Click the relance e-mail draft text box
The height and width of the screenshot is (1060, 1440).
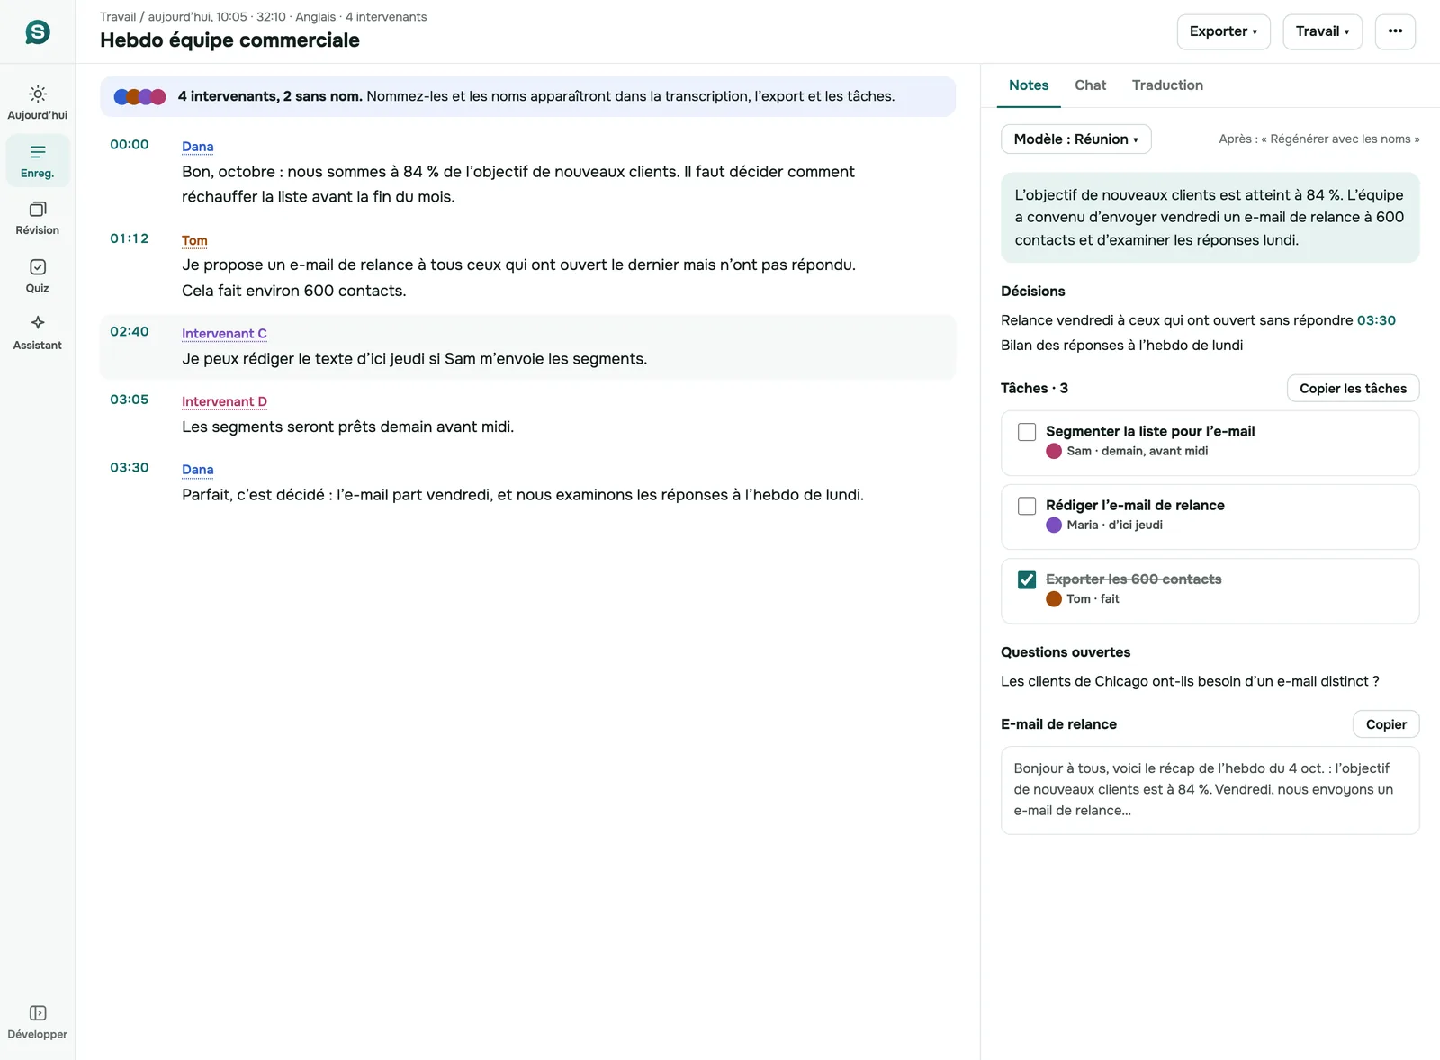[1210, 790]
